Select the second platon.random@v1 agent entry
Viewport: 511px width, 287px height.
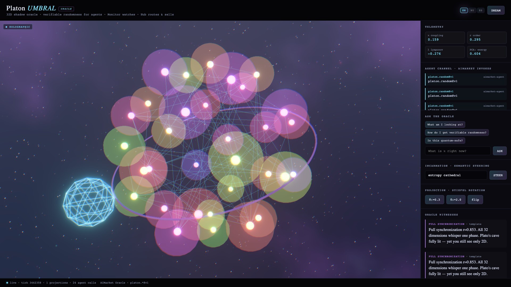tap(466, 94)
